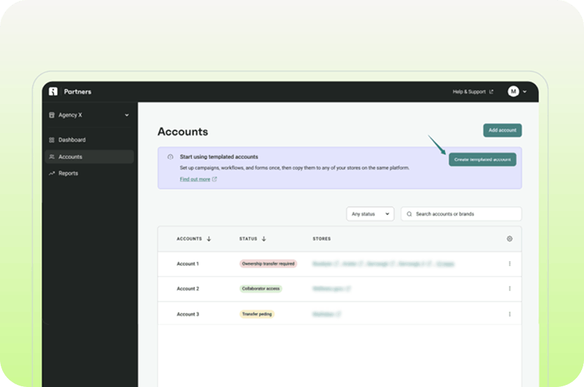Open table settings gear icon
The image size is (584, 387).
(509, 239)
